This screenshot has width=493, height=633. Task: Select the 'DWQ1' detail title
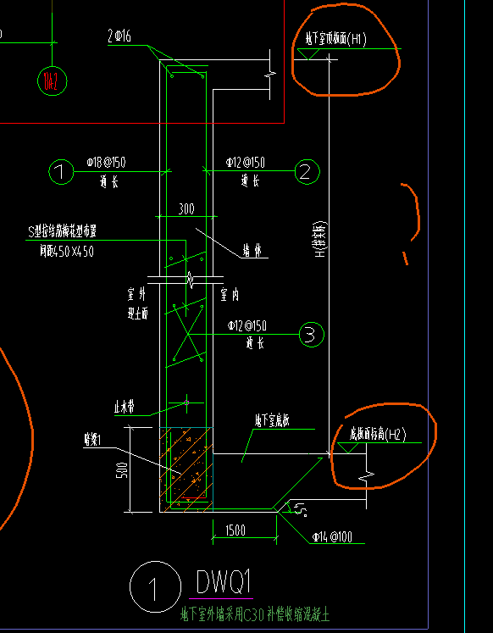coord(223,581)
